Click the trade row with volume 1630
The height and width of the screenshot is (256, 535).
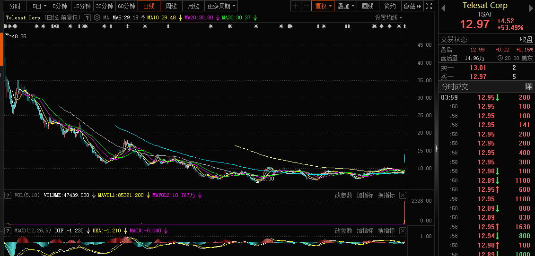point(486,227)
